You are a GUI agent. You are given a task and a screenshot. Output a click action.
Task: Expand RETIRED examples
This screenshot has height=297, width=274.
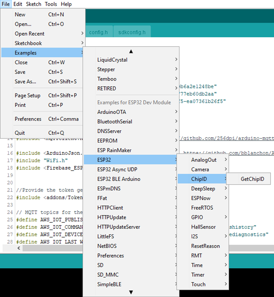(131, 89)
